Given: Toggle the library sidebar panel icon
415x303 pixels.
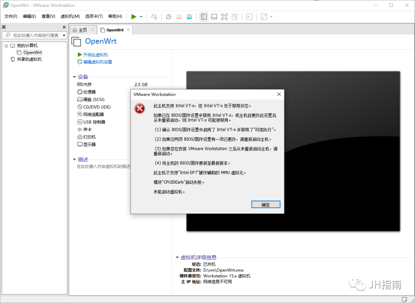Looking at the screenshot, I should tap(204, 17).
